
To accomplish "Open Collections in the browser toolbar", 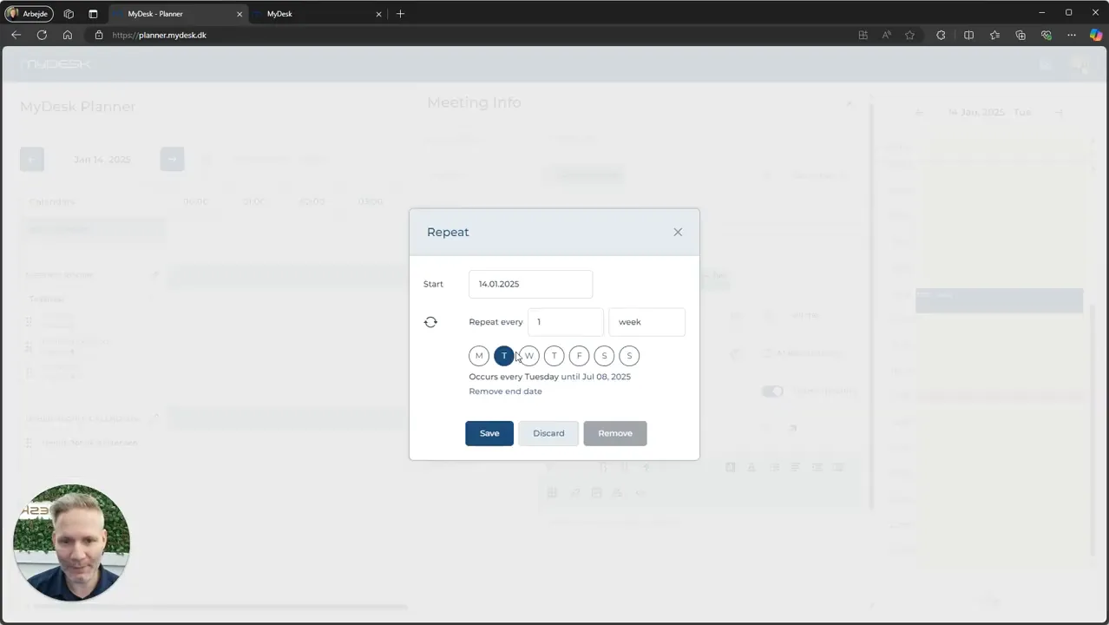I will [1020, 35].
